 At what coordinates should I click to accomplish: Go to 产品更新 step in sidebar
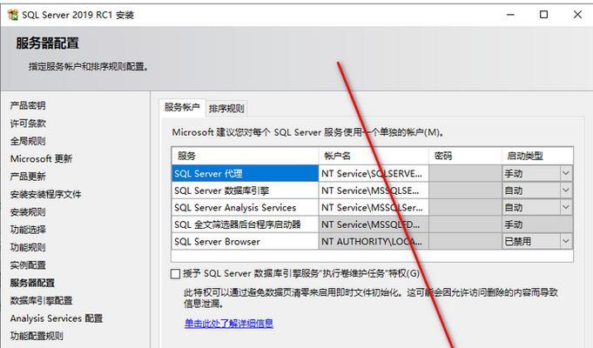(x=28, y=177)
